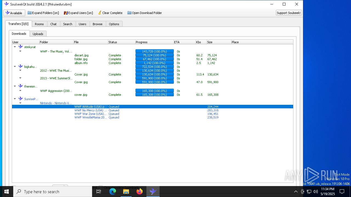Switch to the Rooms tab
351x197 pixels.
click(39, 24)
